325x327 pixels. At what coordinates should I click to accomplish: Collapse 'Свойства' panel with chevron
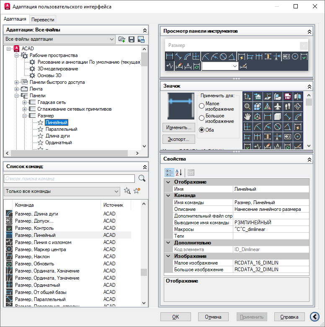click(x=310, y=160)
